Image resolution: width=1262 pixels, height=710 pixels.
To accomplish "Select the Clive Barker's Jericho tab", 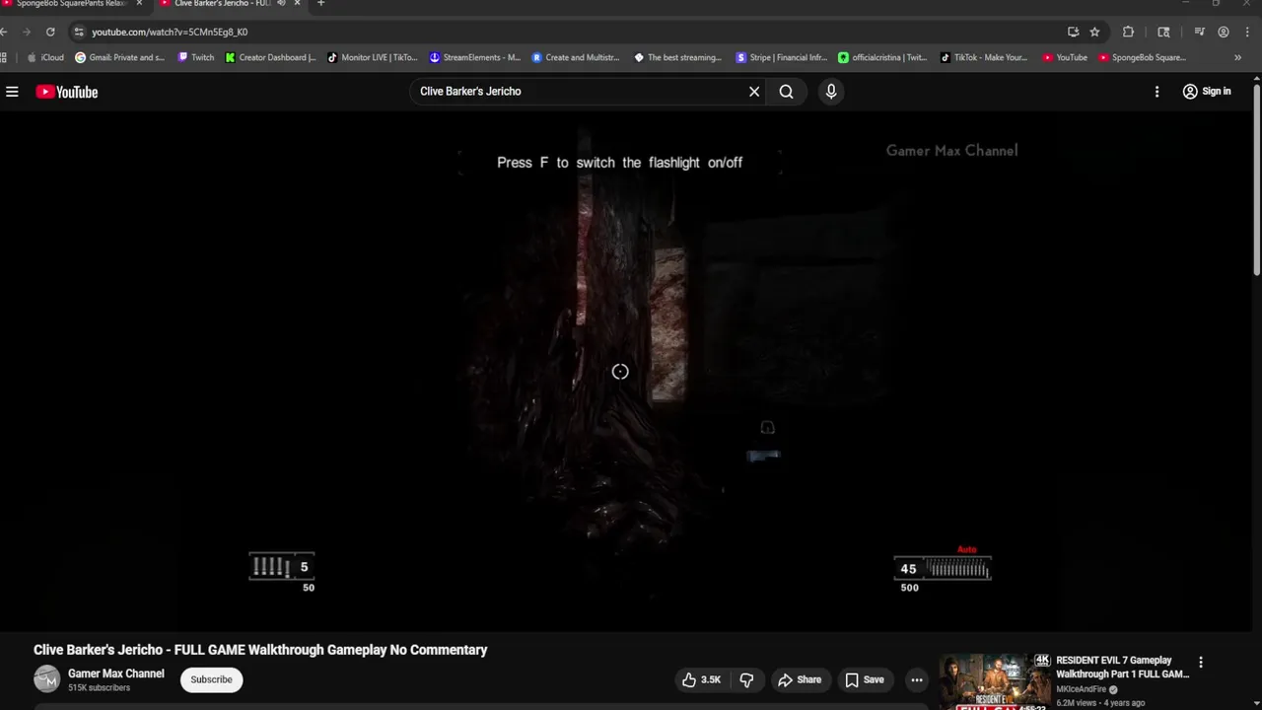I will click(x=222, y=4).
